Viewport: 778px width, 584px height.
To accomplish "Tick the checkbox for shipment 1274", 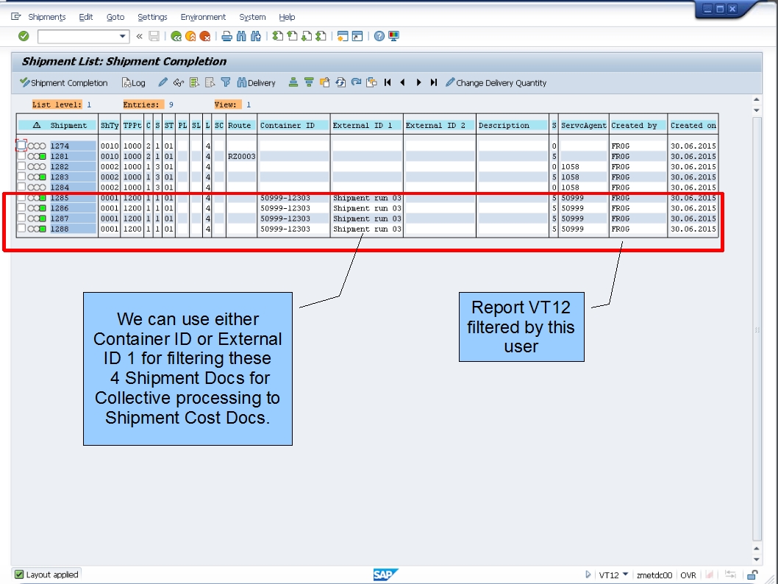I will [21, 146].
